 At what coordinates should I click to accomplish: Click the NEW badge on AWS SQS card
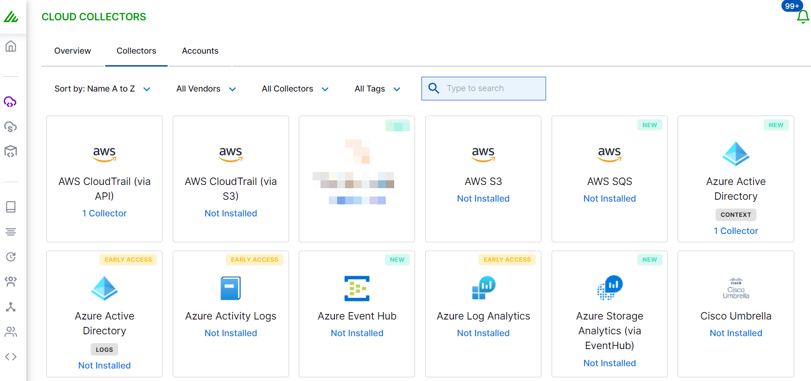pos(649,125)
